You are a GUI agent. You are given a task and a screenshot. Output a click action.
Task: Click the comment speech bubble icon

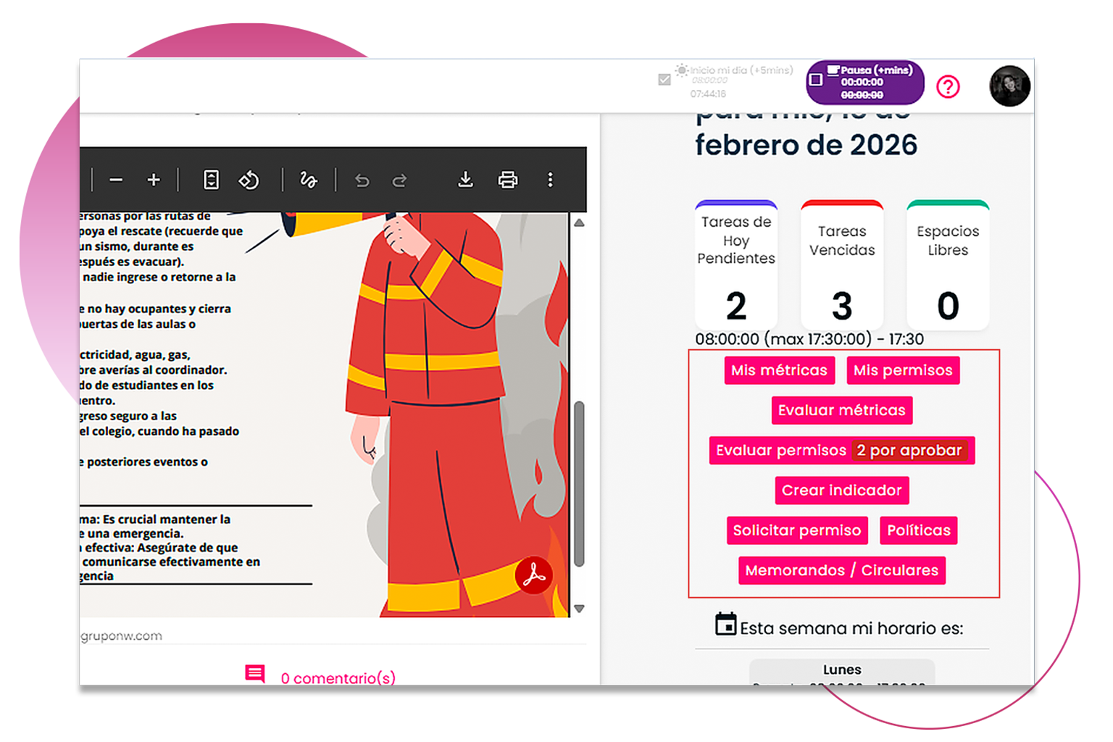pos(255,675)
